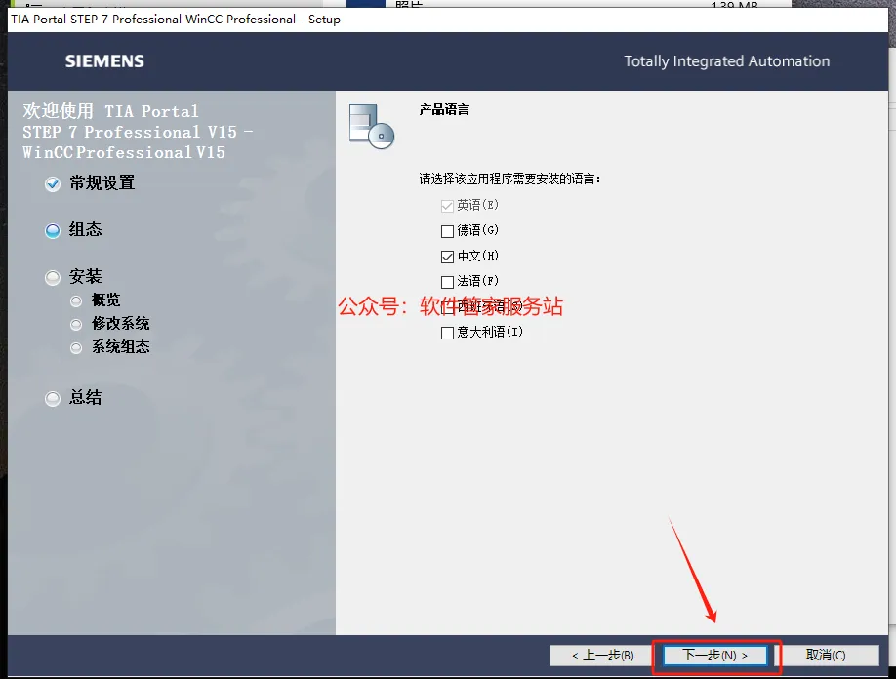Viewport: 896px width, 679px height.
Task: Select the 组态 step indicator
Action: [x=53, y=230]
